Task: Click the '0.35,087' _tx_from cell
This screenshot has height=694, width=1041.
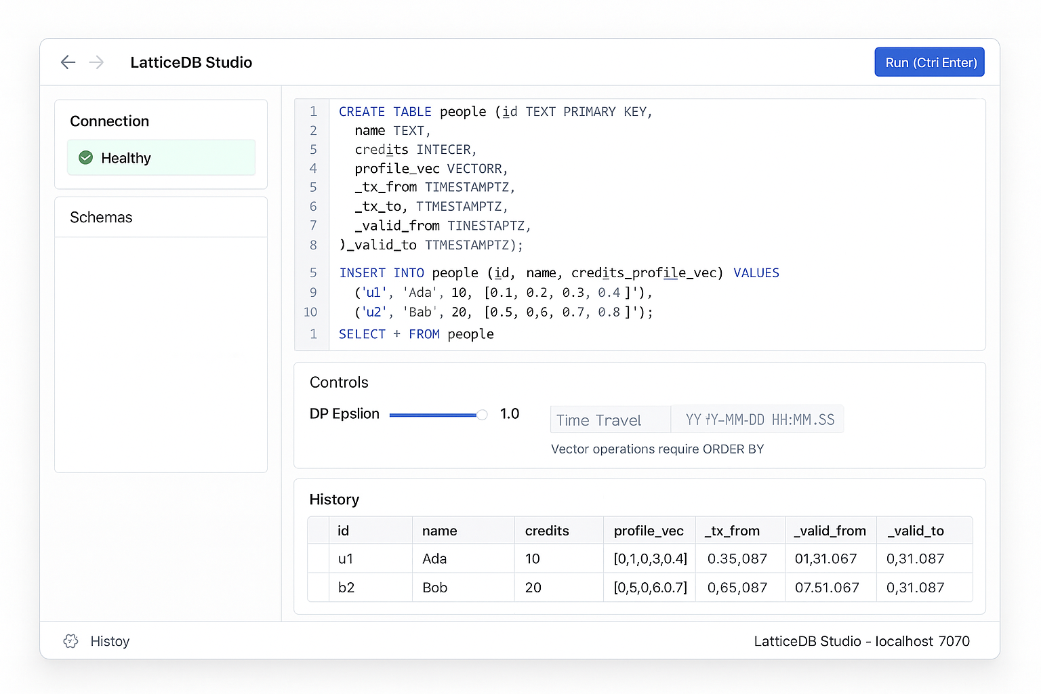Action: pyautogui.click(x=740, y=558)
